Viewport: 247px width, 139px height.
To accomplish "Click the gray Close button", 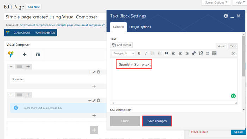I will 125,121.
